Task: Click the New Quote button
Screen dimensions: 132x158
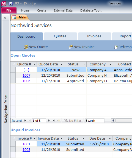Action: point(36,47)
